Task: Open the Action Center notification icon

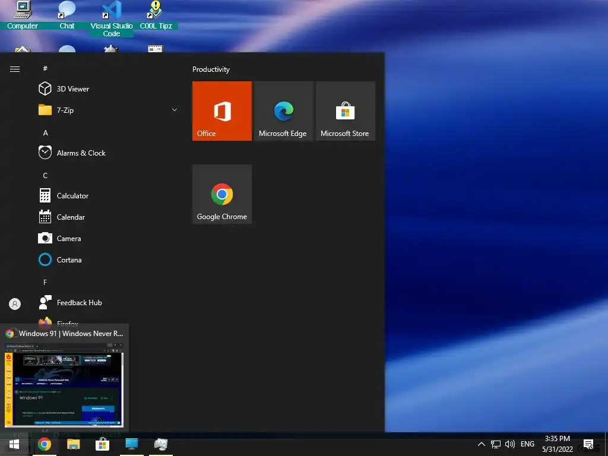Action: (x=588, y=444)
